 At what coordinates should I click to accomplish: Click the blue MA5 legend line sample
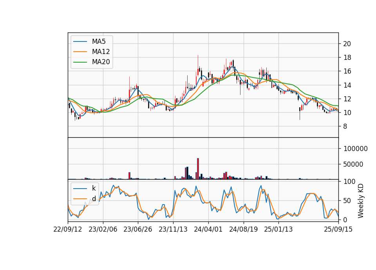80,41
